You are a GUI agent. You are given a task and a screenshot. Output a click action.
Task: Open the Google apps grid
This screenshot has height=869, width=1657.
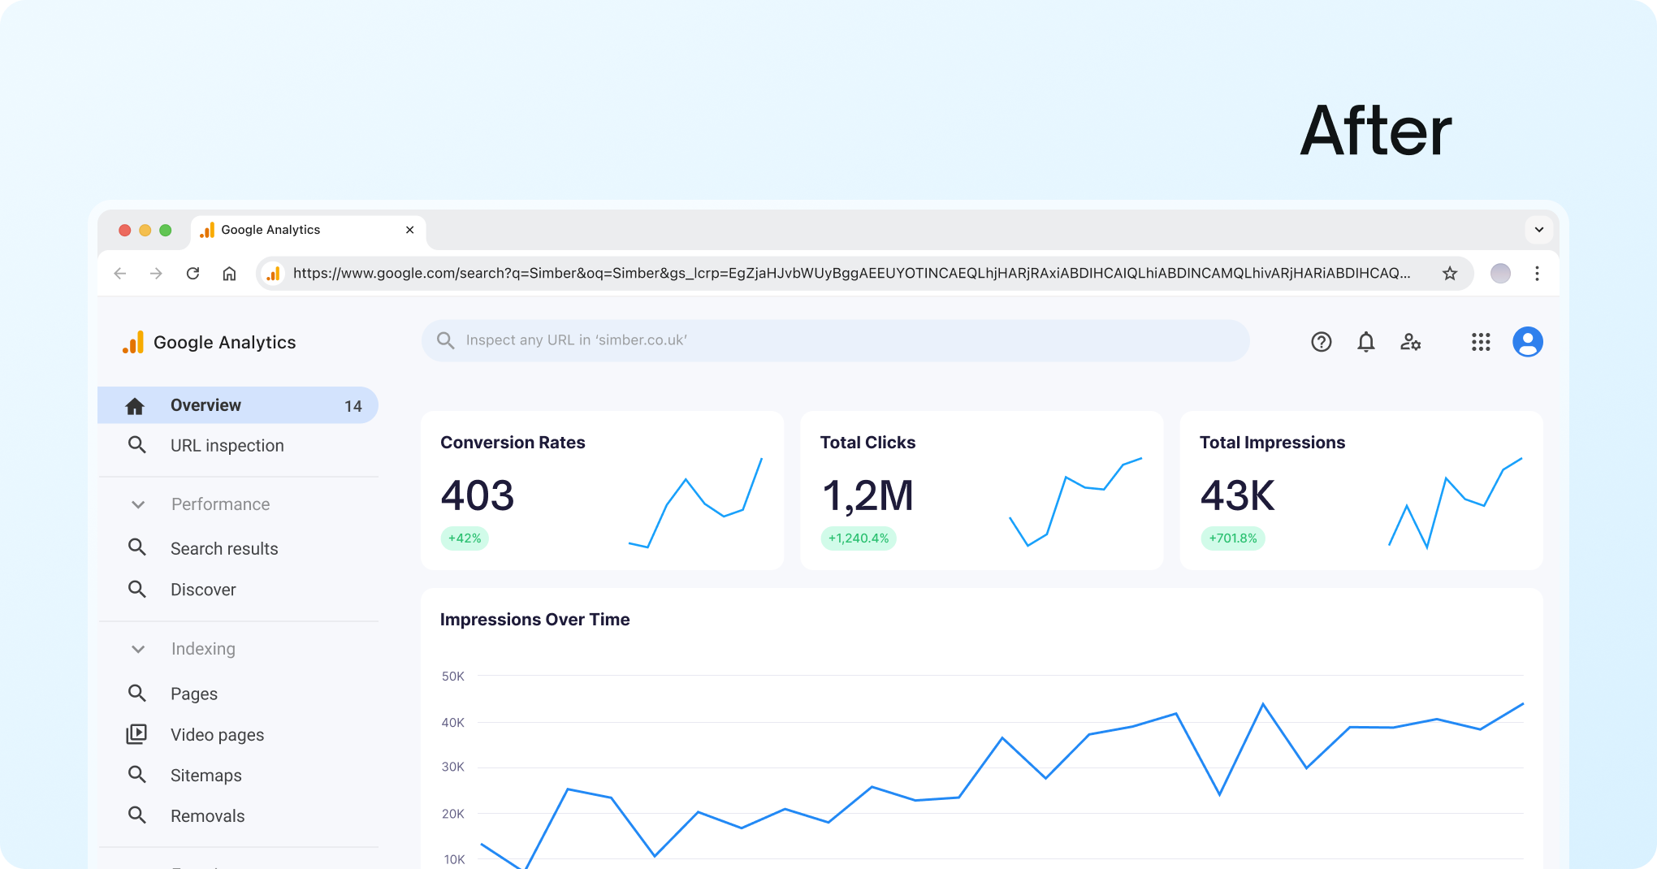(1481, 342)
